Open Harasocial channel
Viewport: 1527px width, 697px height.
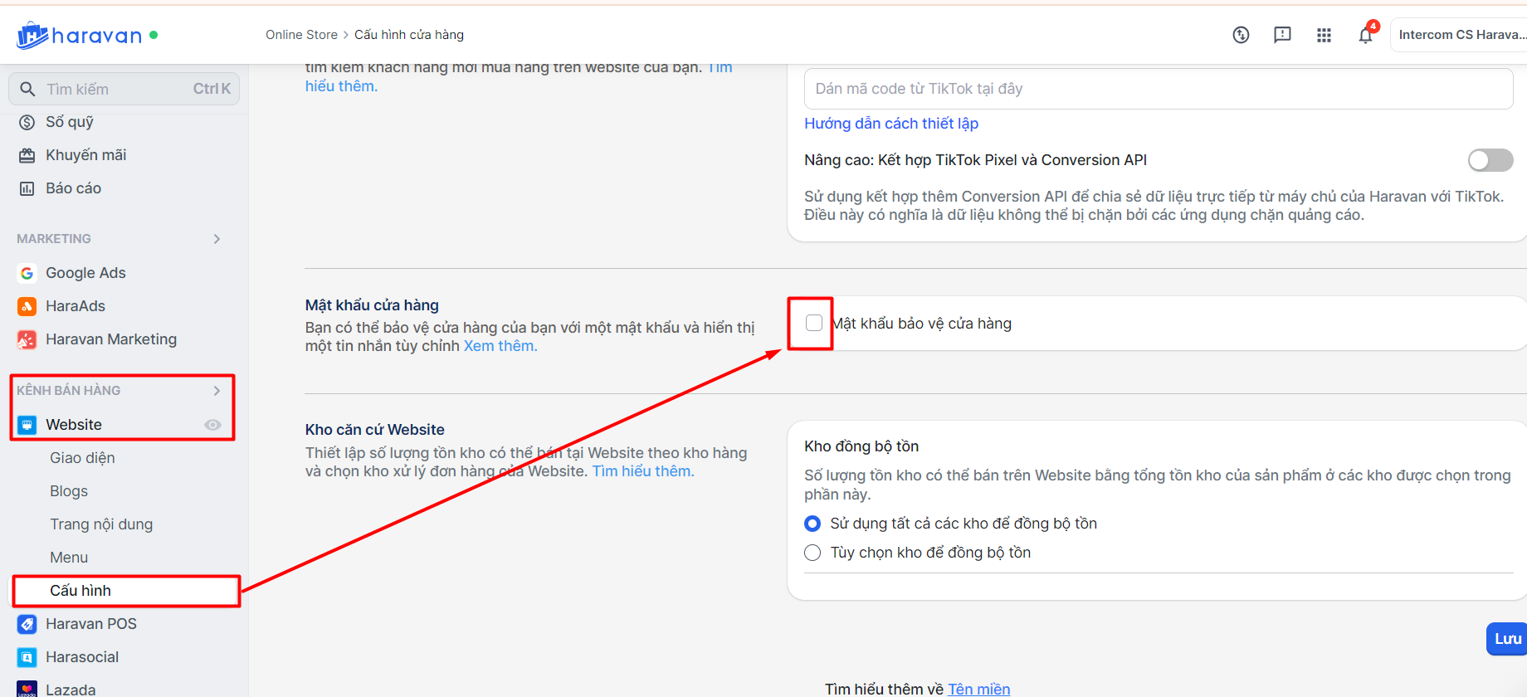pyautogui.click(x=82, y=657)
